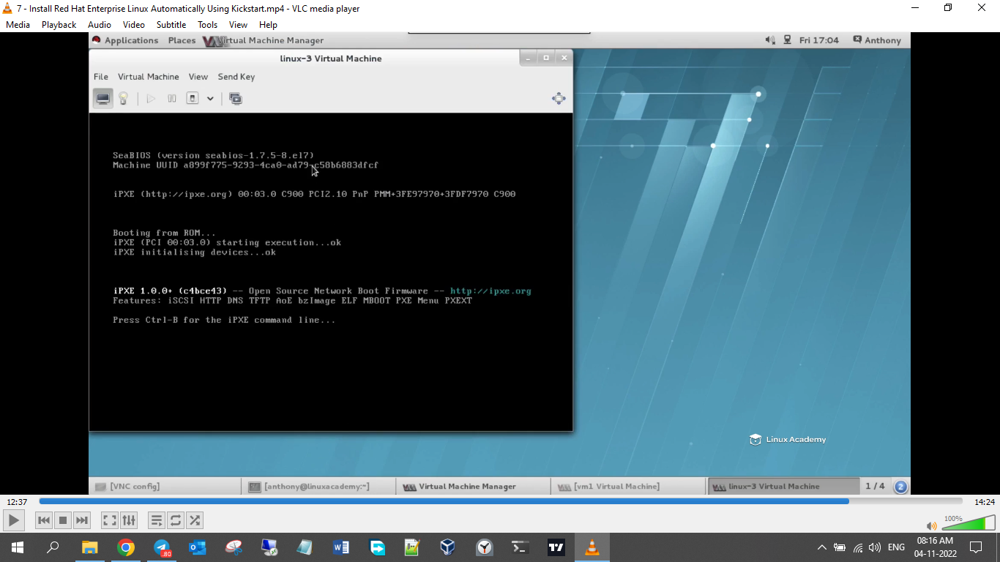Toggle VLC loop mode

176,520
